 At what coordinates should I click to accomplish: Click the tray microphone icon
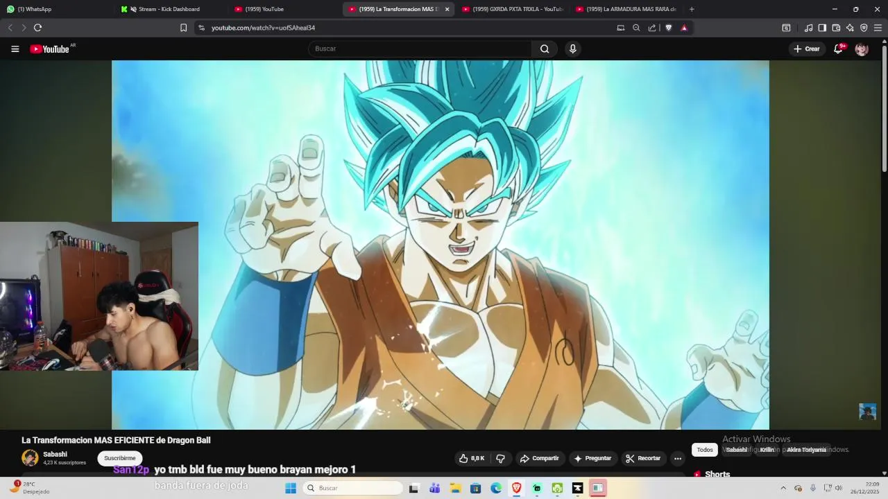pyautogui.click(x=813, y=488)
